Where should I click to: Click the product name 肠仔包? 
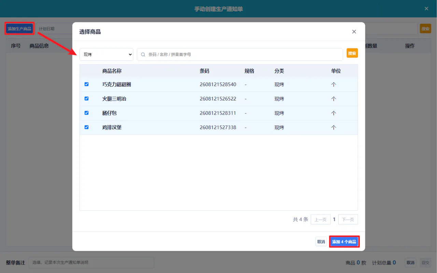coord(110,113)
